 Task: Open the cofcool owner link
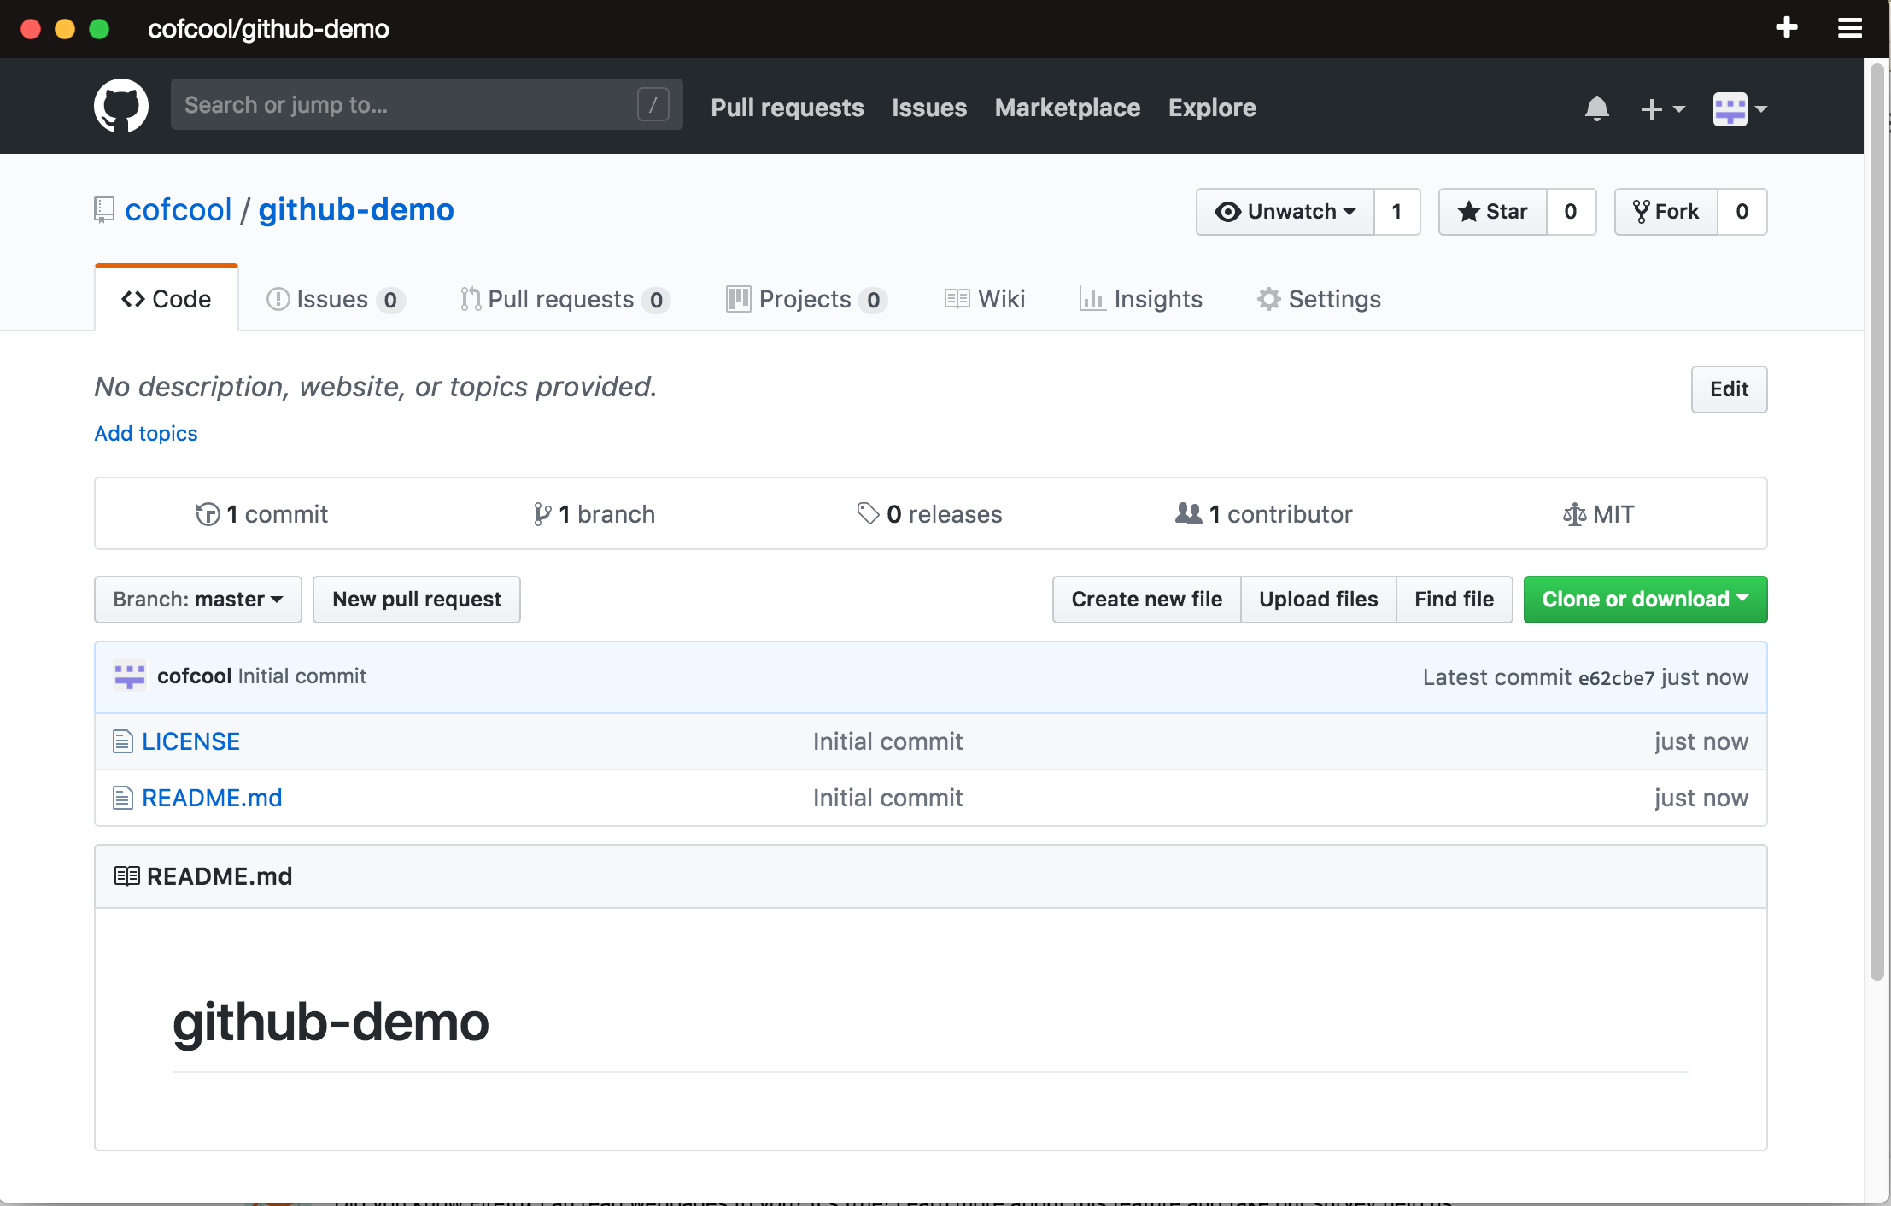pyautogui.click(x=179, y=210)
